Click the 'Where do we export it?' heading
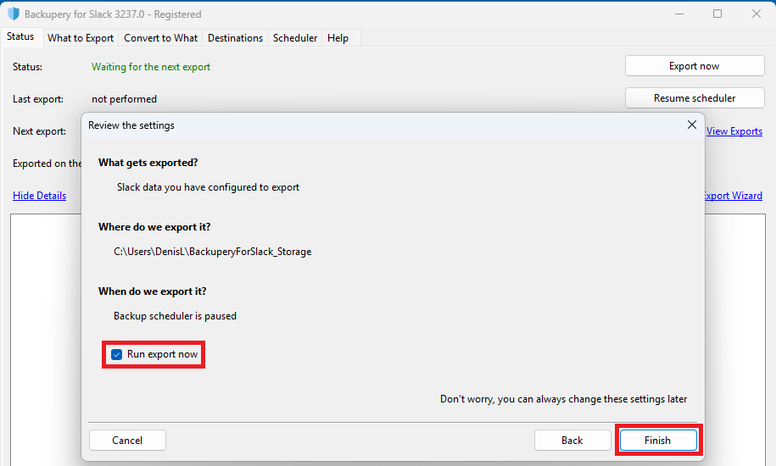 154,227
